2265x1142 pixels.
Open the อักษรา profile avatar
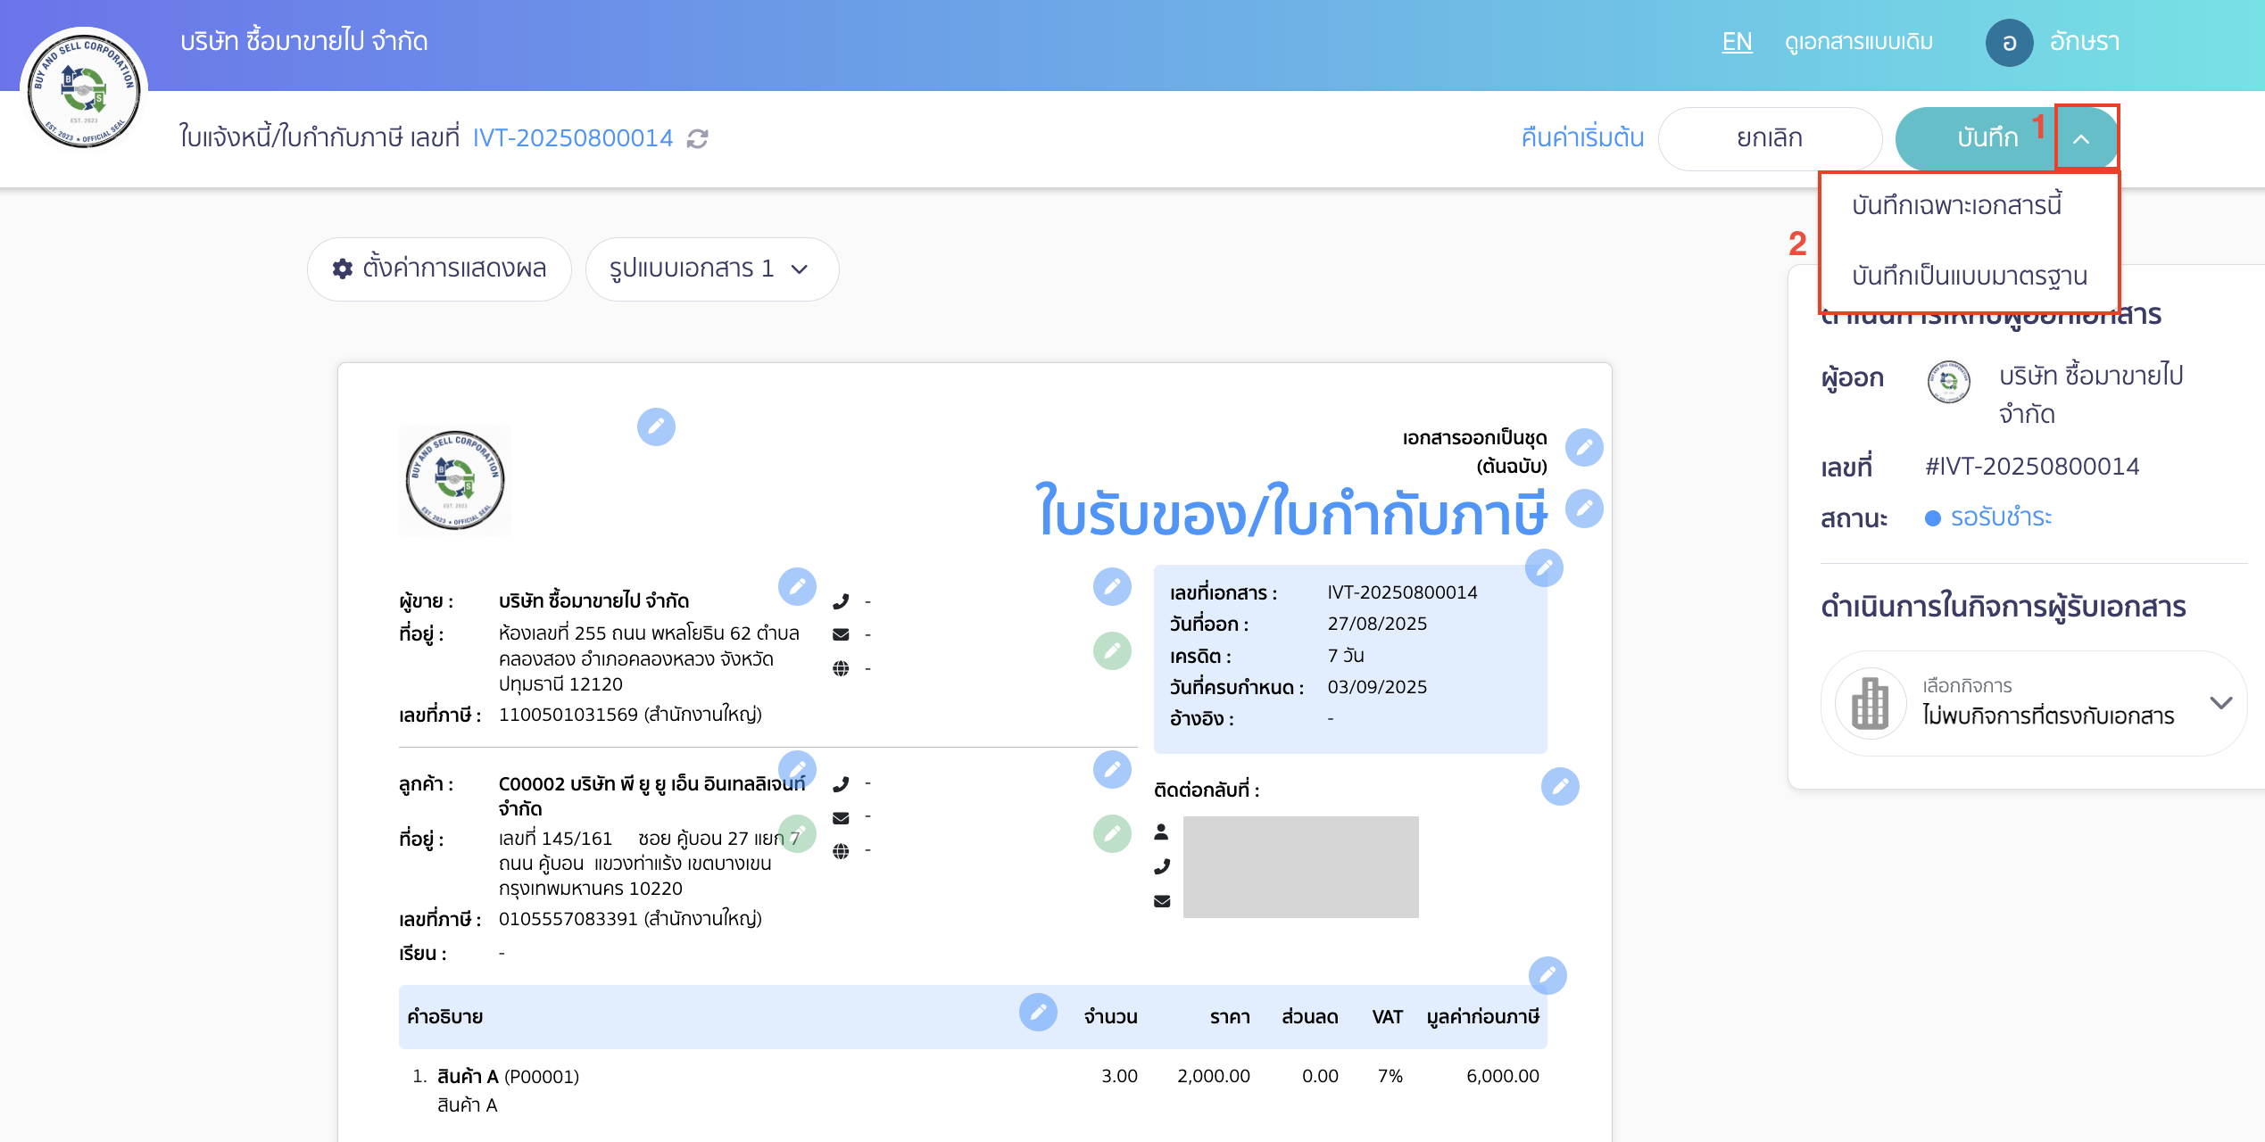coord(2010,42)
